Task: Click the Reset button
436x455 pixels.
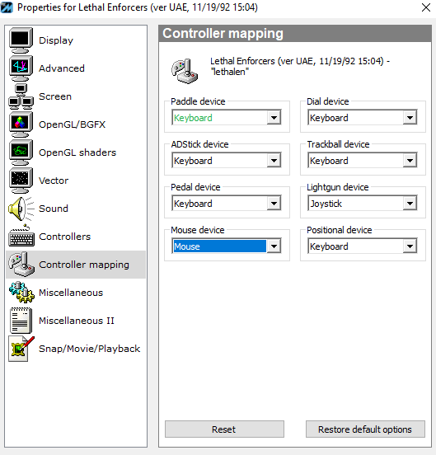Action: 224,429
